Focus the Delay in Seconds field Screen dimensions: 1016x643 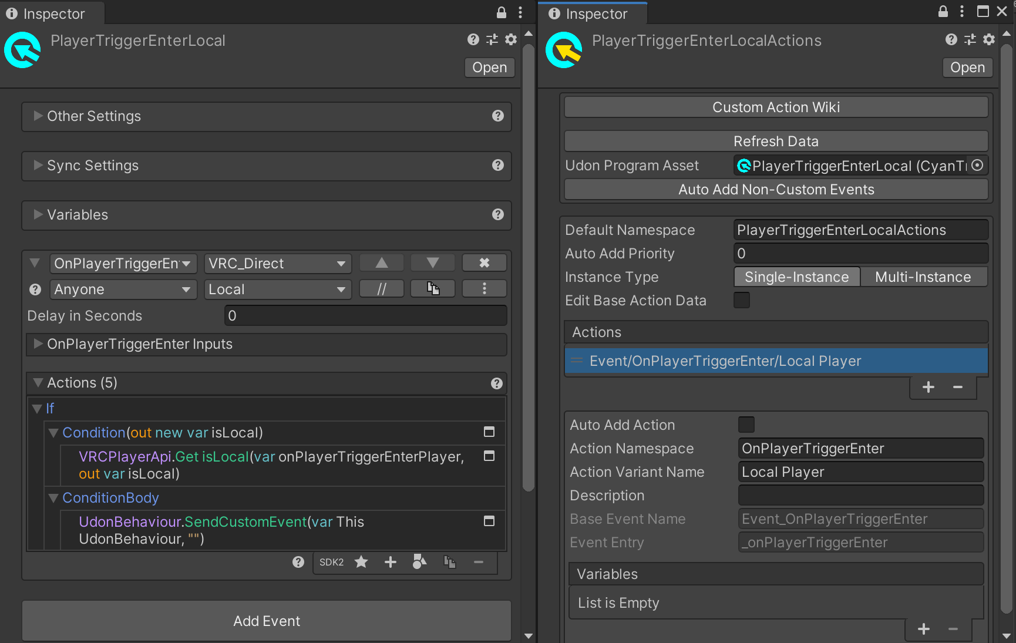pyautogui.click(x=366, y=315)
